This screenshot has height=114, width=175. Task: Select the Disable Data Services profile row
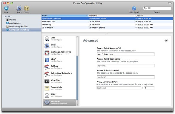(107, 18)
